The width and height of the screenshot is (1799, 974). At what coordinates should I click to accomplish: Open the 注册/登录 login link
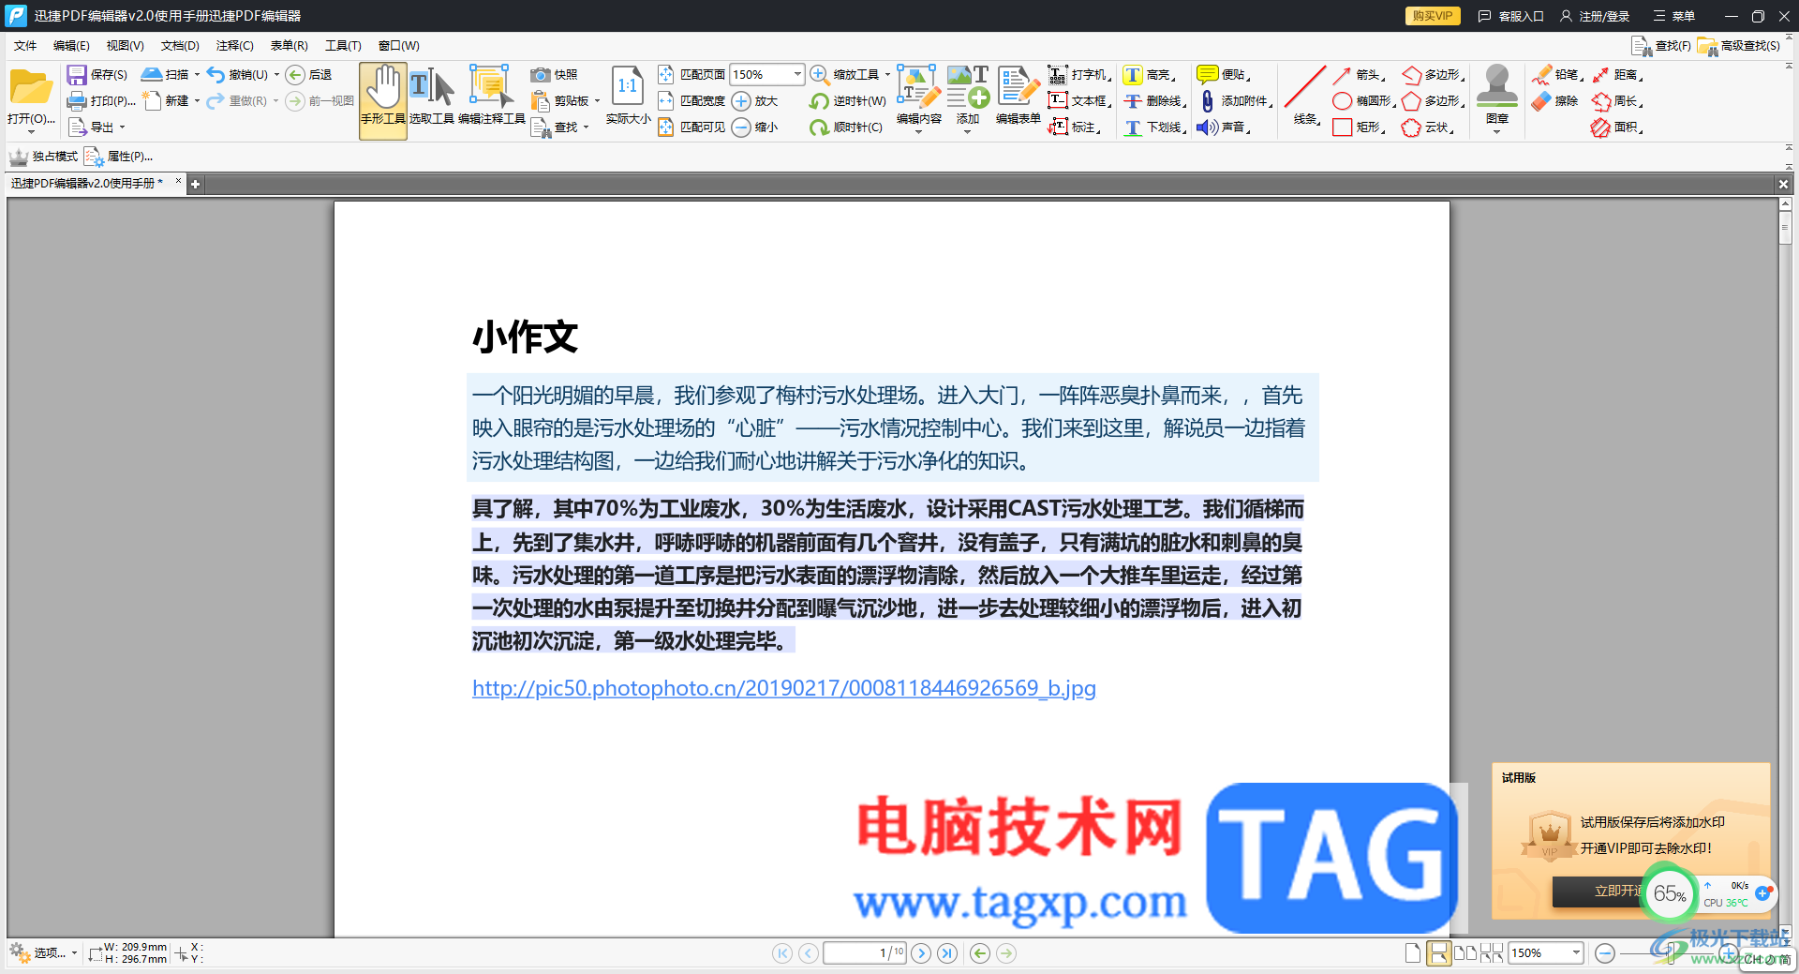pyautogui.click(x=1595, y=16)
